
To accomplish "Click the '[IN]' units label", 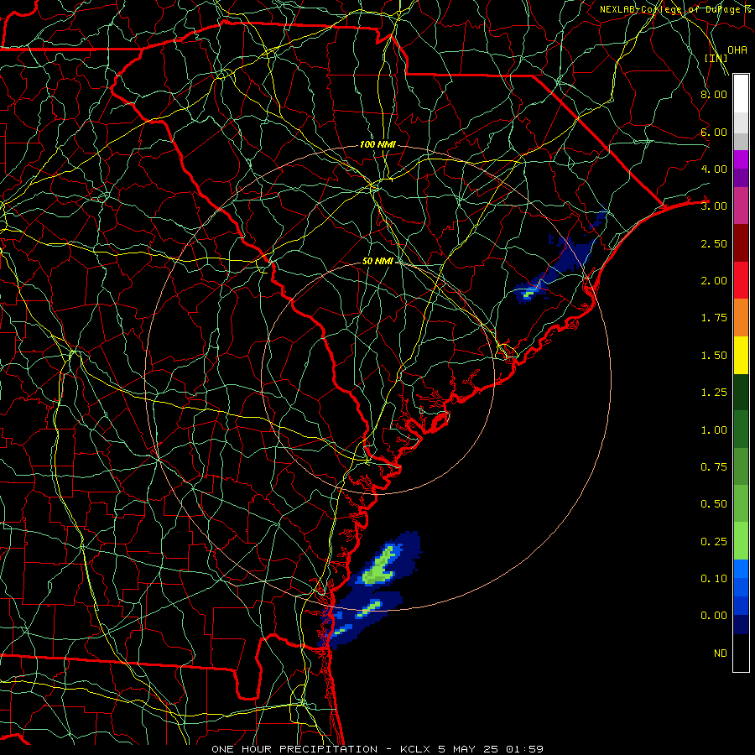I will tap(716, 58).
